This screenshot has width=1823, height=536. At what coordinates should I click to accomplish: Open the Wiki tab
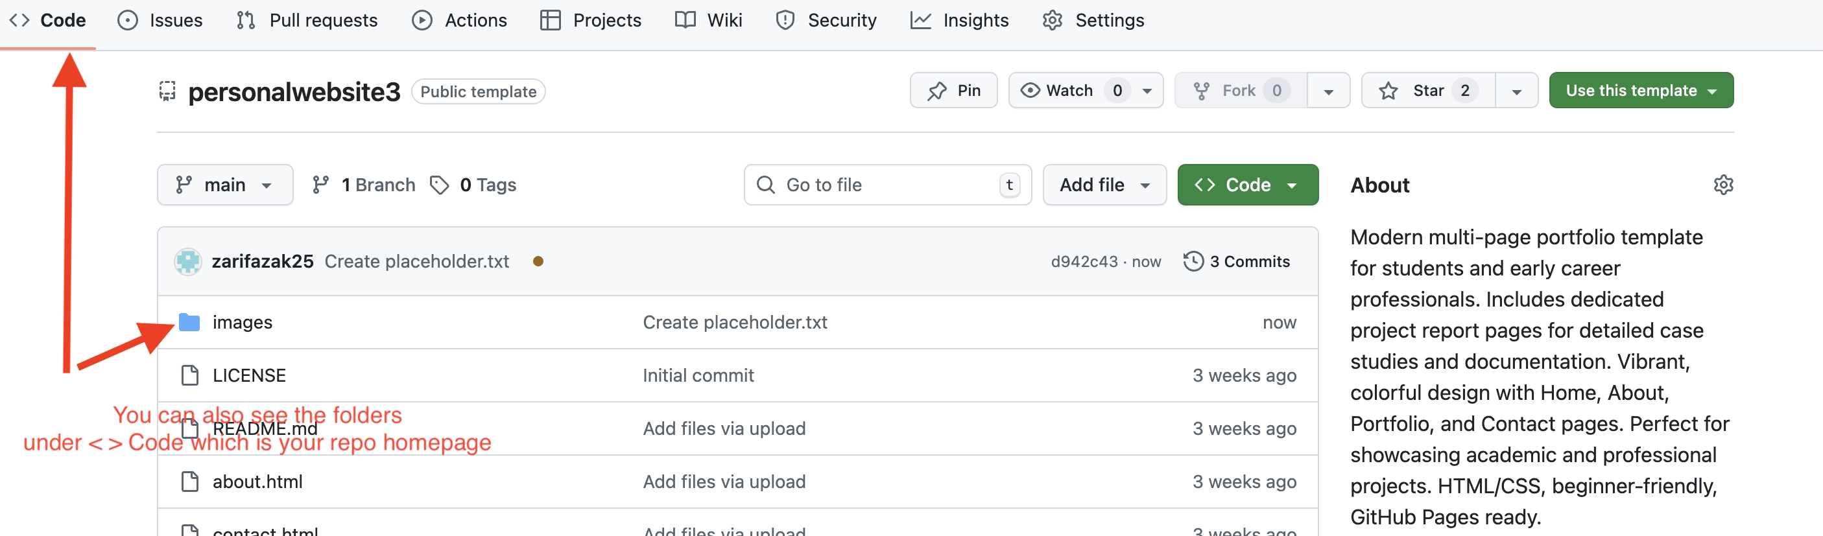pos(708,21)
